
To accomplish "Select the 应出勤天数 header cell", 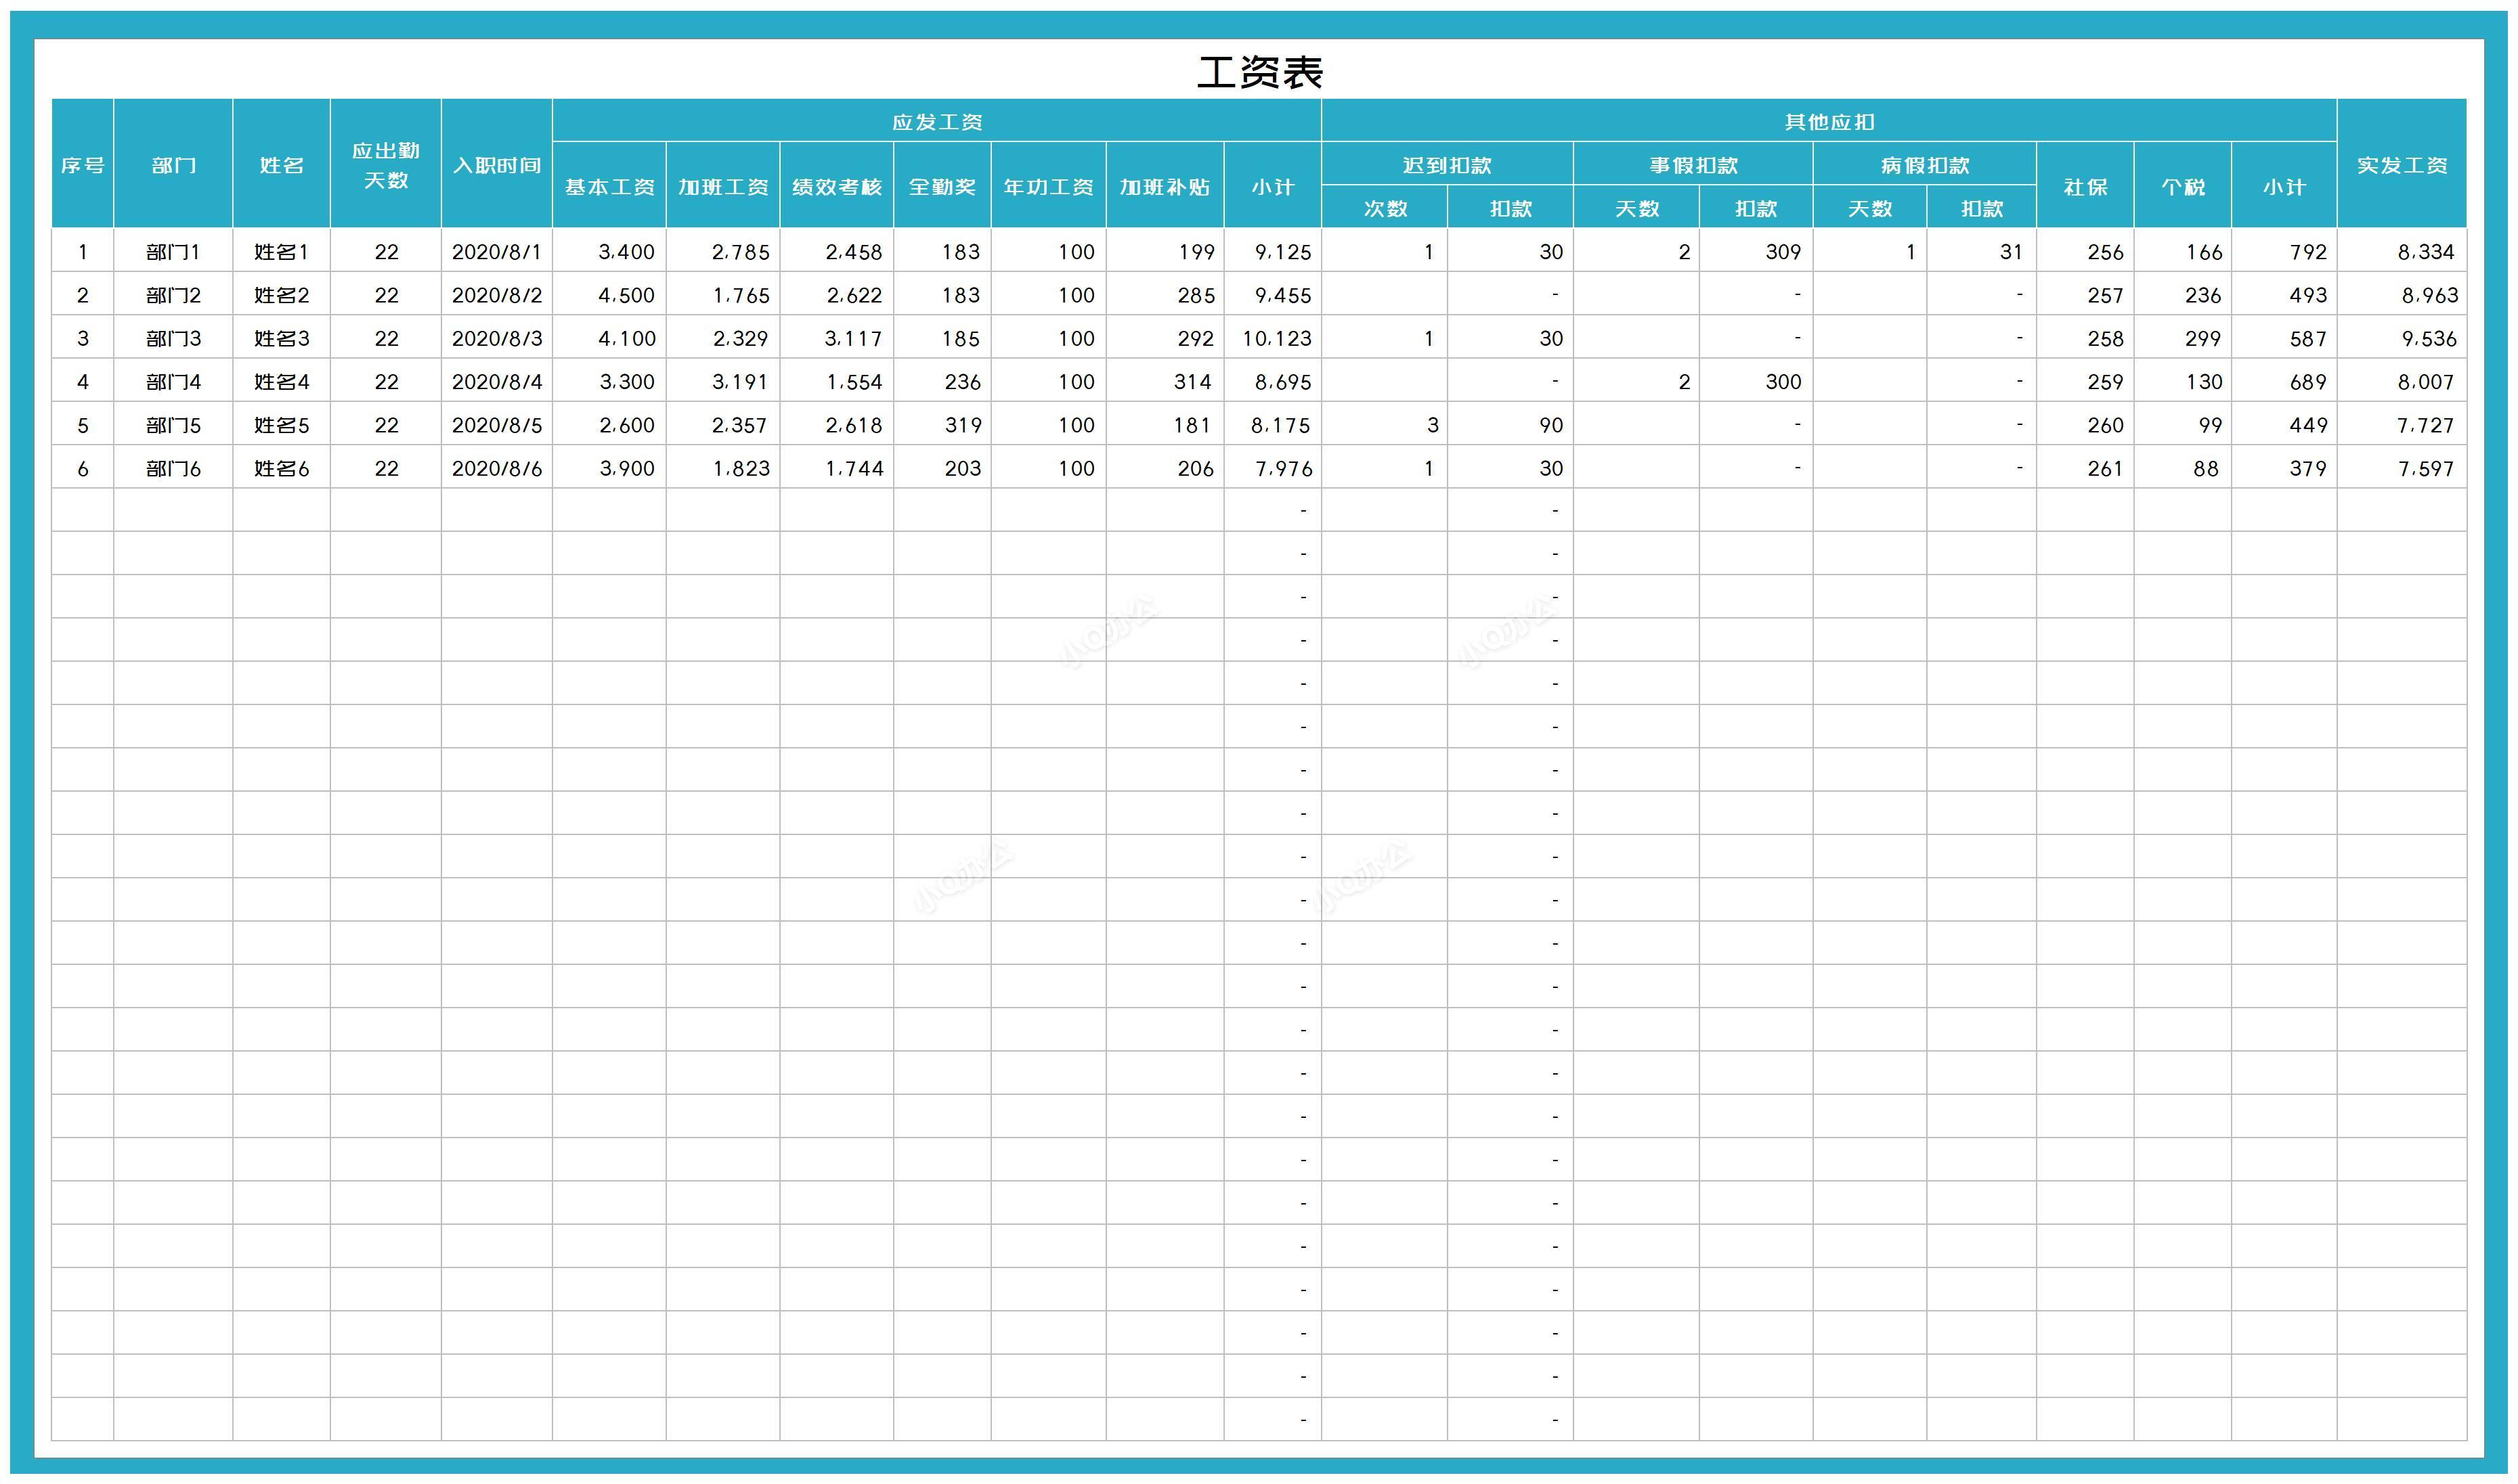I will (x=386, y=165).
